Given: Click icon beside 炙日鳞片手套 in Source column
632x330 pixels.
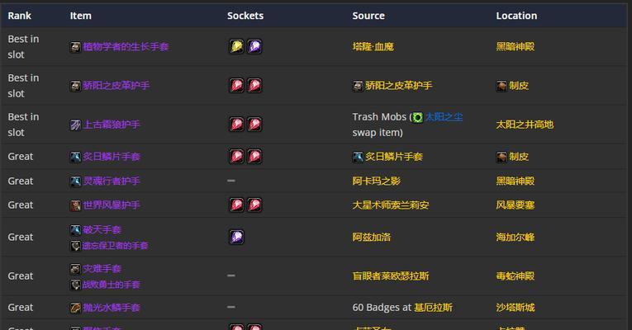Looking at the screenshot, I should (x=358, y=157).
